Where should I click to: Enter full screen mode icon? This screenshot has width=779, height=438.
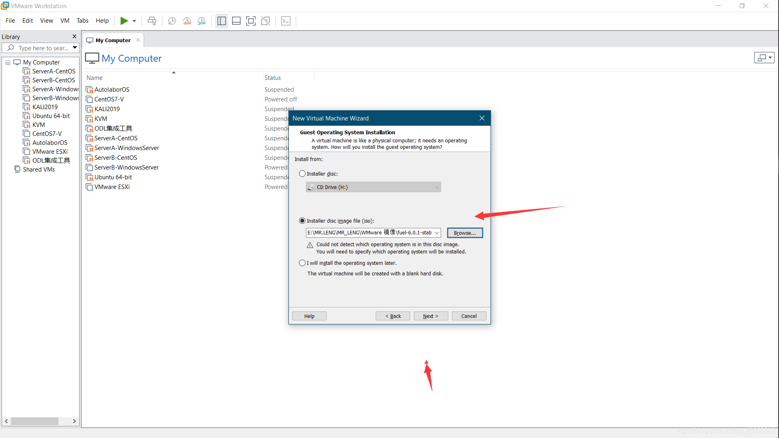coord(251,21)
